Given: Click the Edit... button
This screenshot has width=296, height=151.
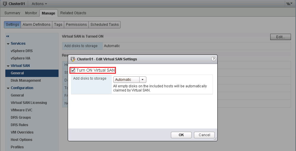Looking at the screenshot, I should click(280, 37).
